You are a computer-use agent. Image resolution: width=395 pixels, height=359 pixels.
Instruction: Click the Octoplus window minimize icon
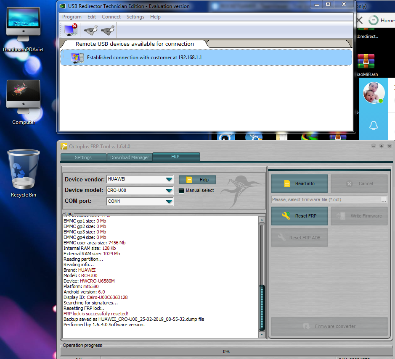tap(373, 146)
